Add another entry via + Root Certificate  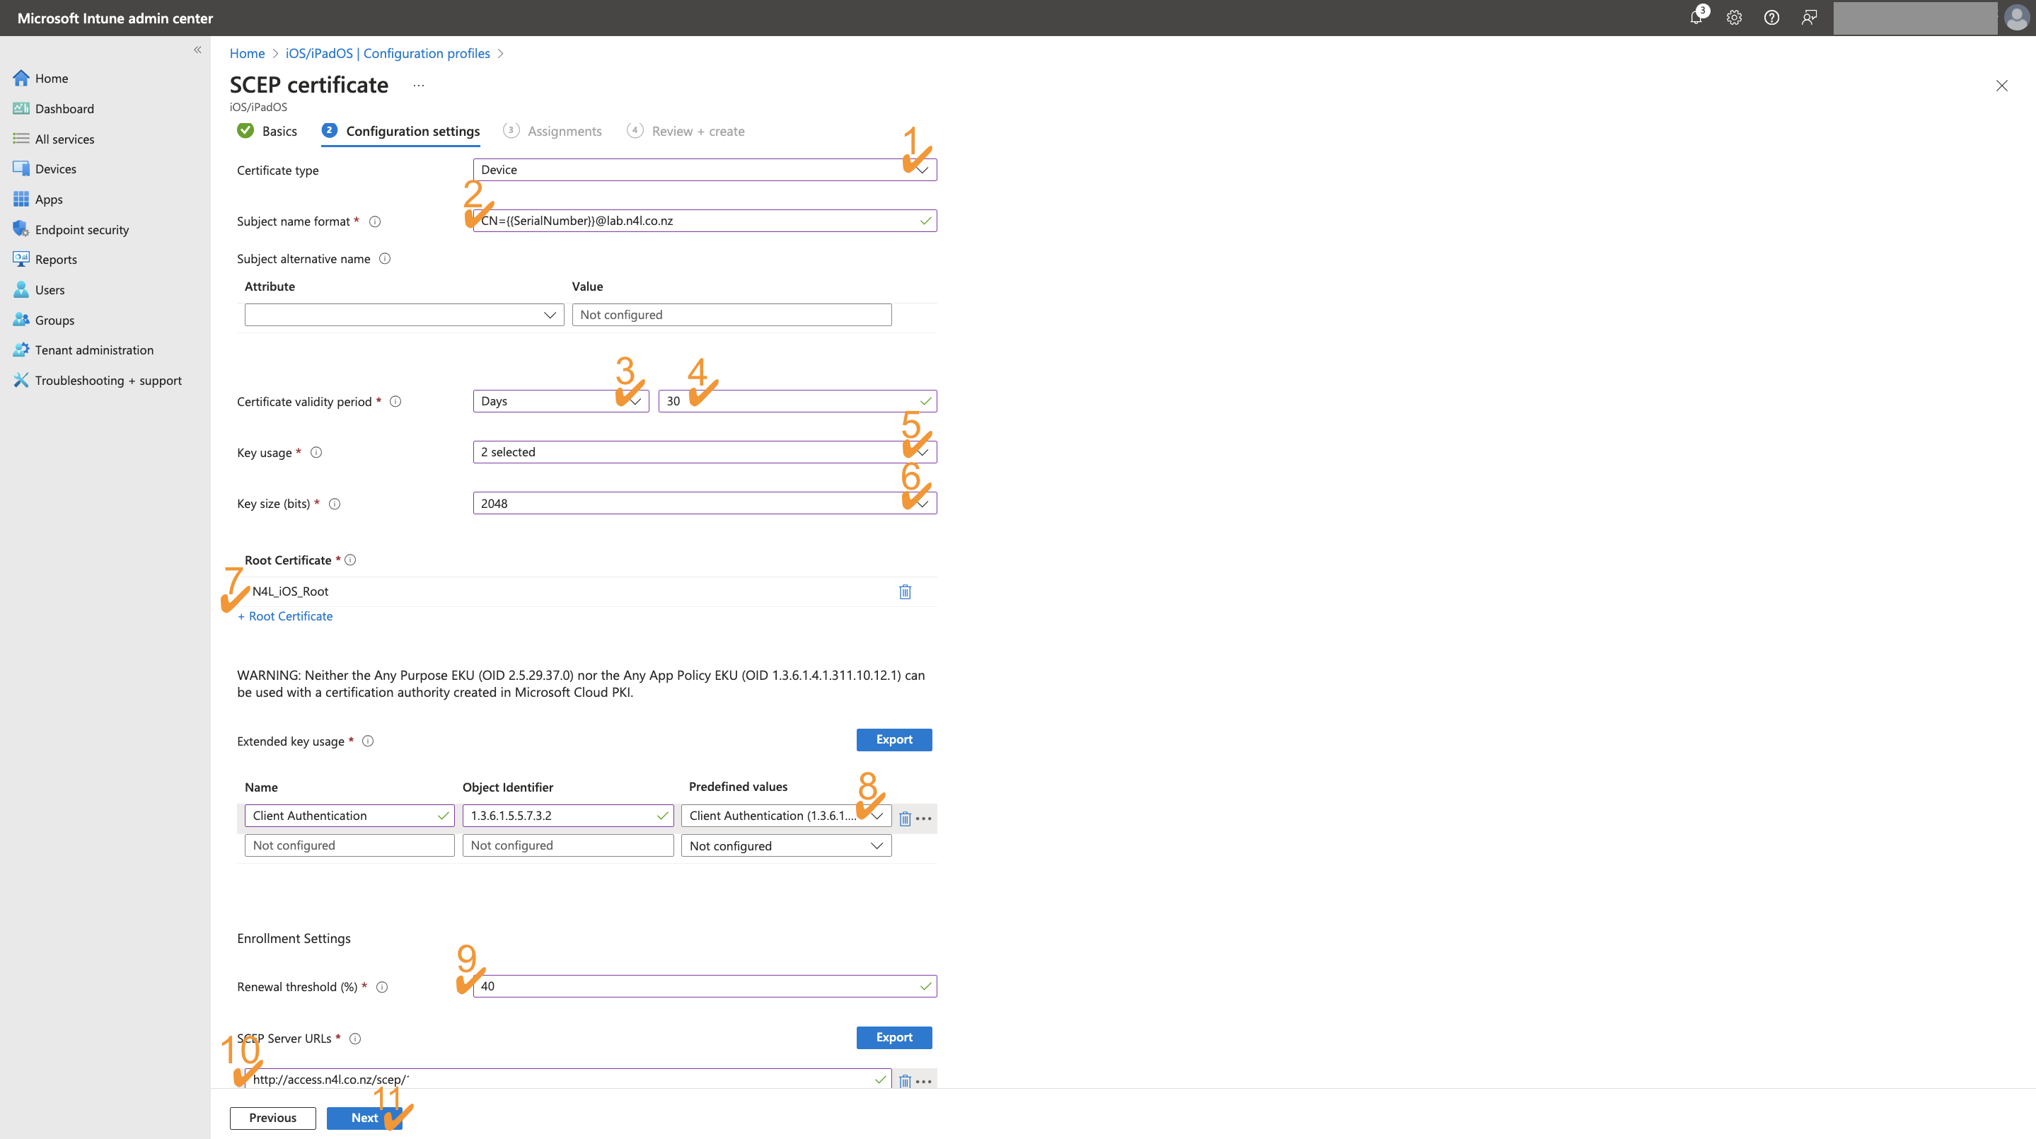click(x=284, y=615)
